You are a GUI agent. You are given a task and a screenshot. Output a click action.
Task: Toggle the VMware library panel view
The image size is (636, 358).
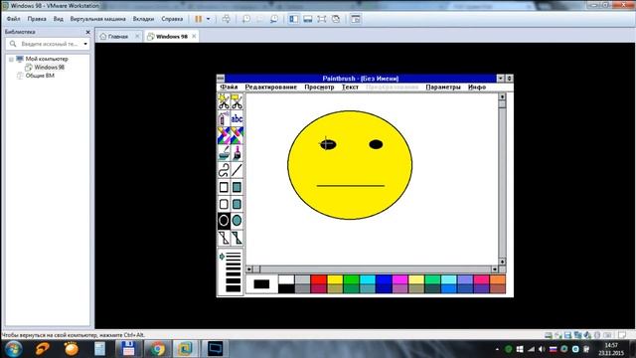(x=294, y=19)
